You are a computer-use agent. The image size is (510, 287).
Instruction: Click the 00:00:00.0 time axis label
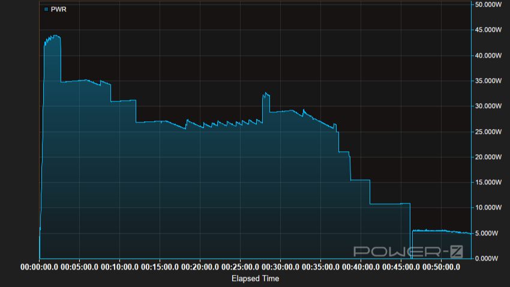tap(40, 267)
